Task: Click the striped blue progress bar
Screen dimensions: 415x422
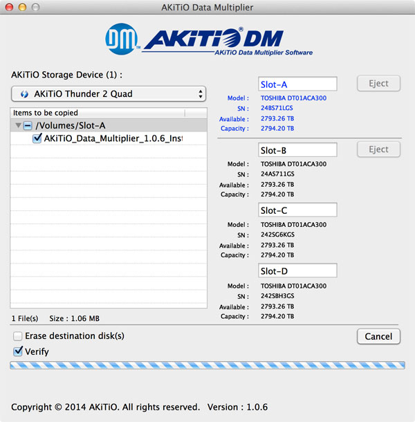Action: pyautogui.click(x=207, y=365)
